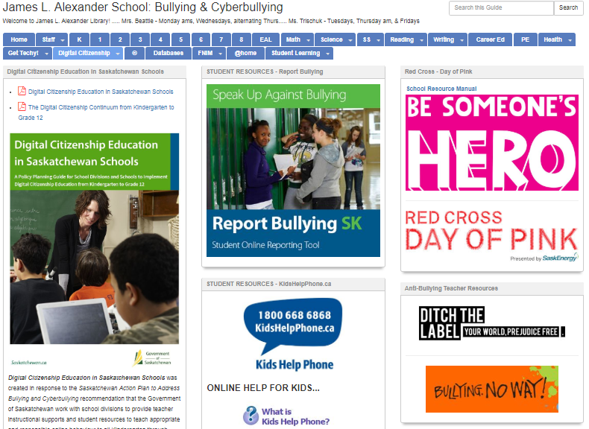Expand the Writing tab dropdown arrow
This screenshot has height=429, width=589.
click(x=462, y=40)
